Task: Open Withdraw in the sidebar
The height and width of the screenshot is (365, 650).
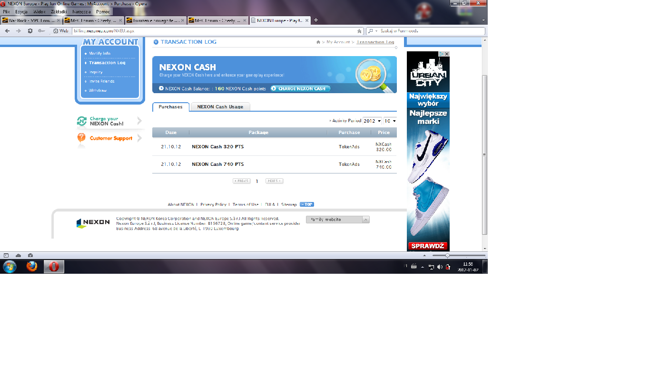Action: point(98,90)
